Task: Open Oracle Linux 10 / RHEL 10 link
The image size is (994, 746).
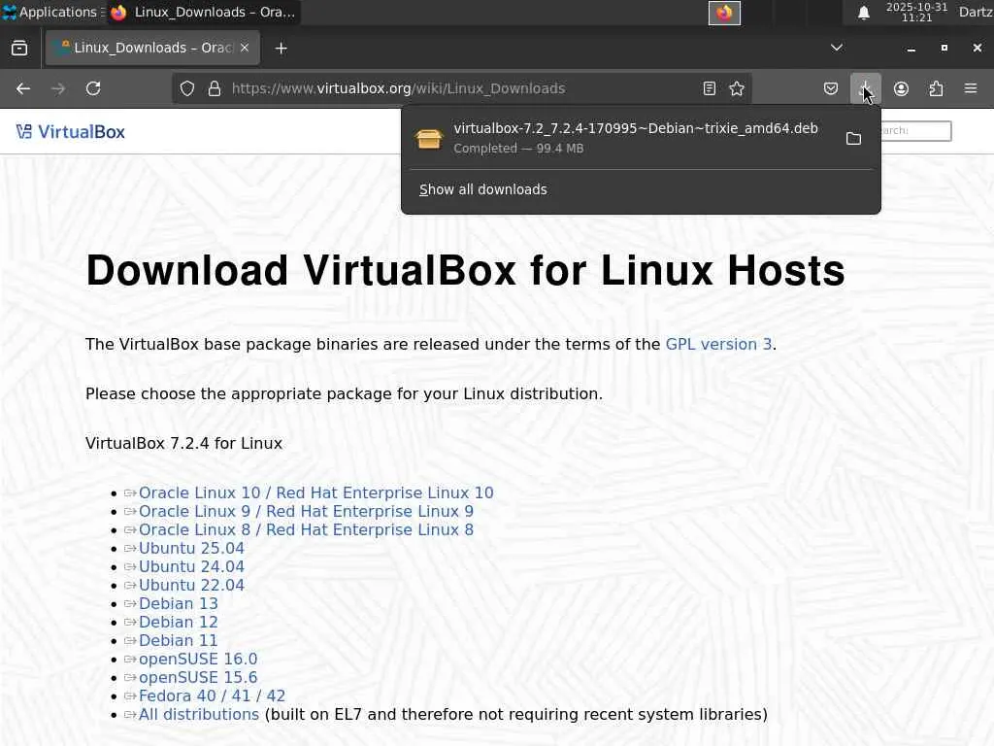Action: tap(315, 492)
